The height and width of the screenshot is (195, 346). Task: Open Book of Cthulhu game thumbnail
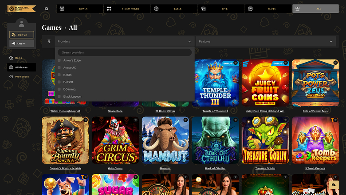point(215,140)
